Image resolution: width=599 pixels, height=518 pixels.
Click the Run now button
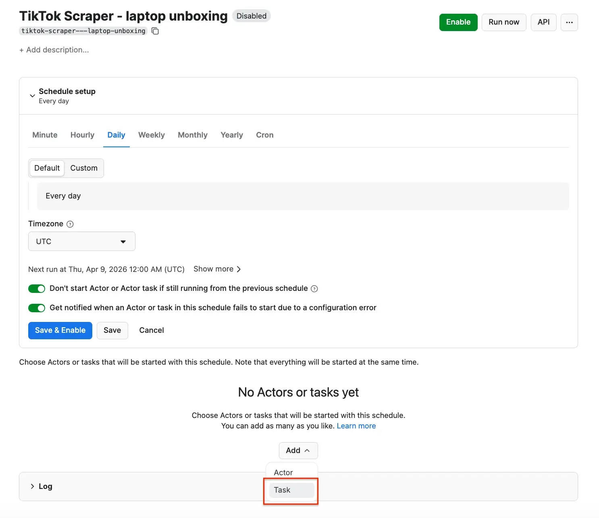(x=504, y=22)
